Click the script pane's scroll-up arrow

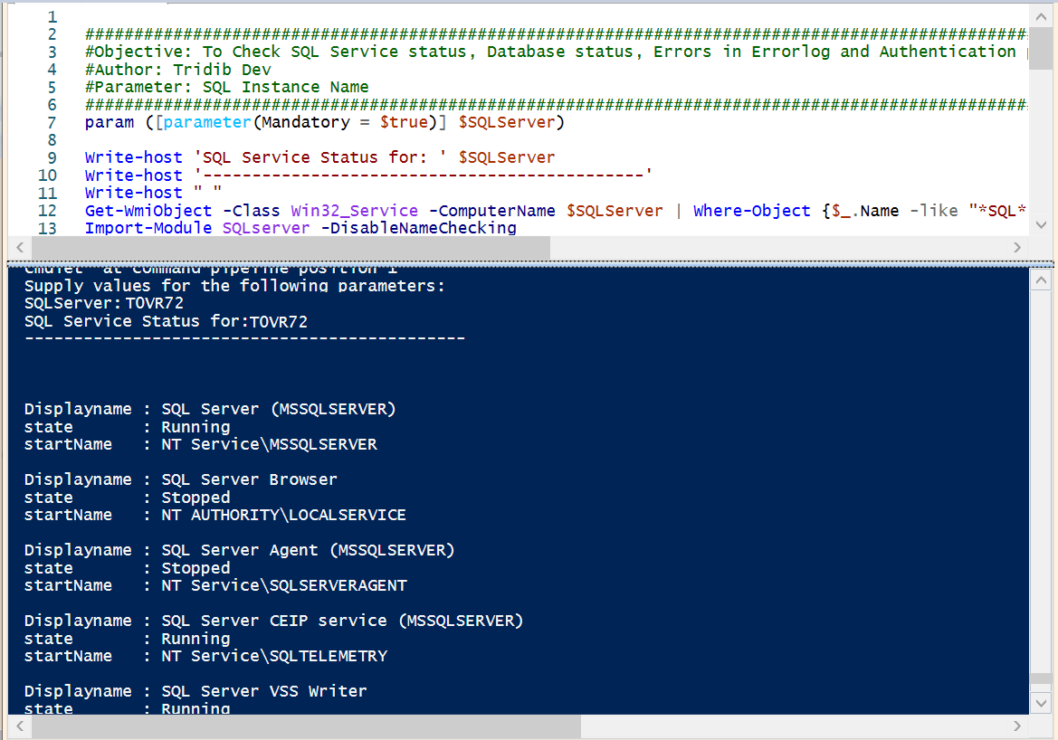(1041, 15)
